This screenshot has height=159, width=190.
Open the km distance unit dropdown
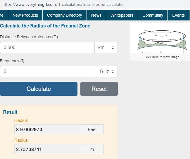click(x=106, y=48)
